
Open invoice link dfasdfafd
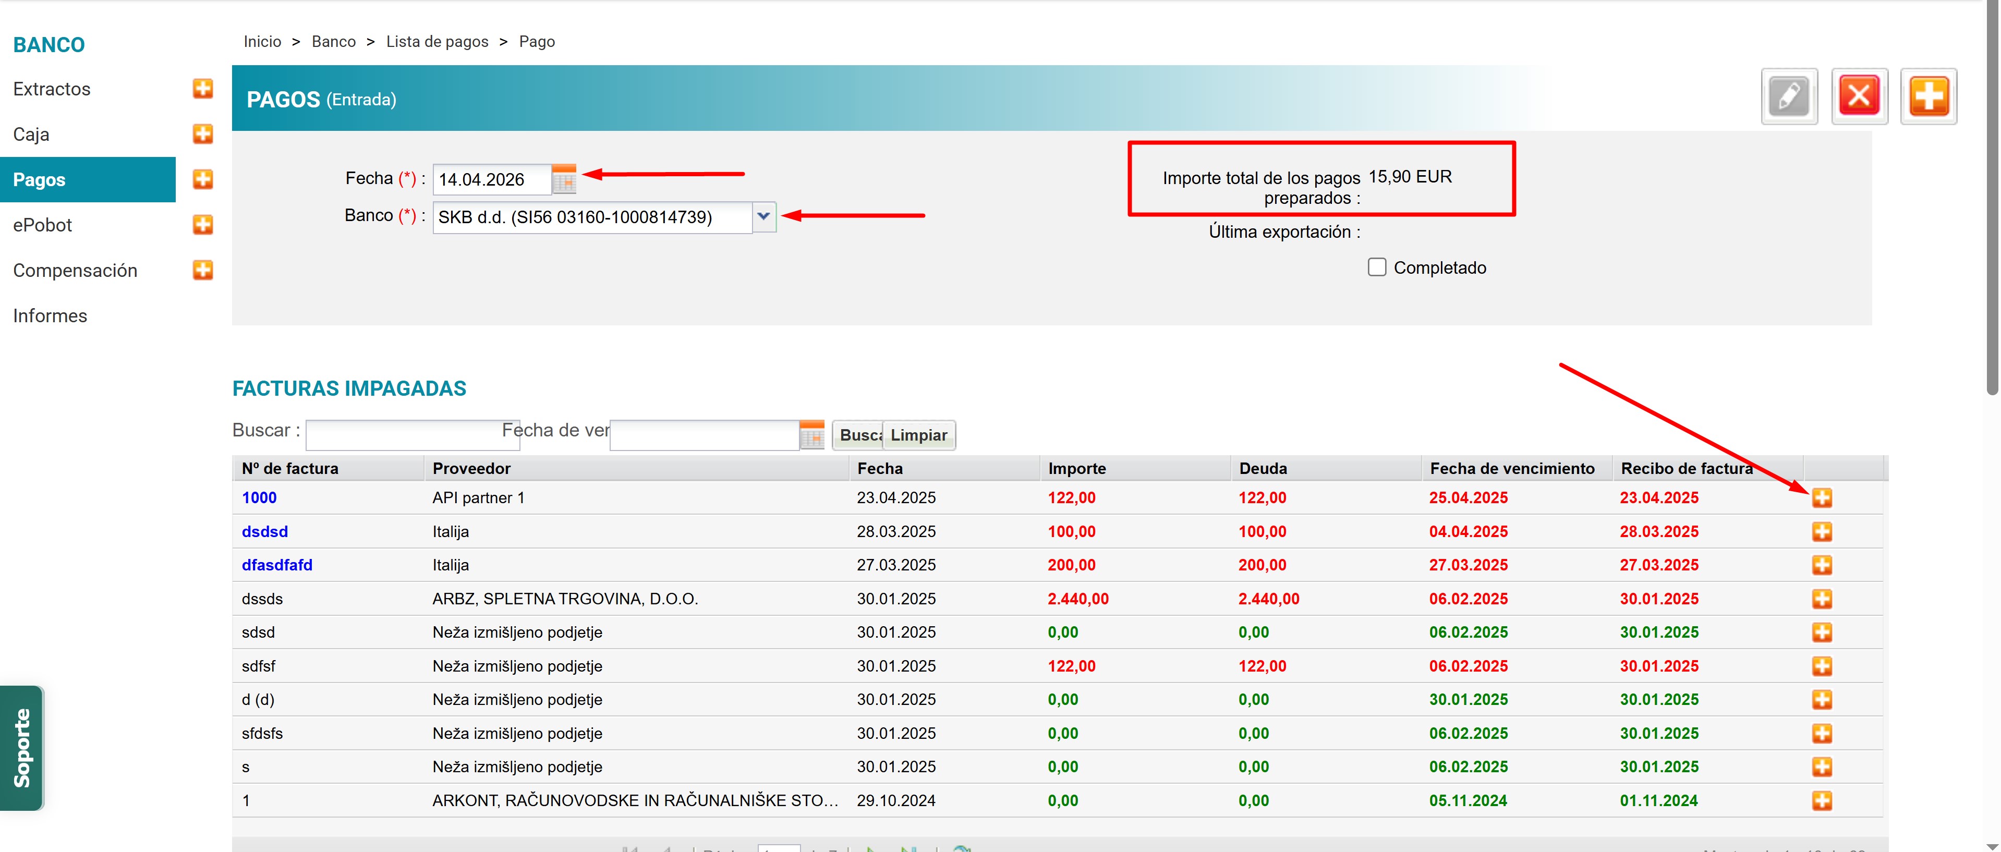(276, 565)
